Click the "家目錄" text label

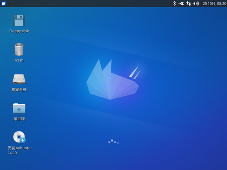coord(19,119)
